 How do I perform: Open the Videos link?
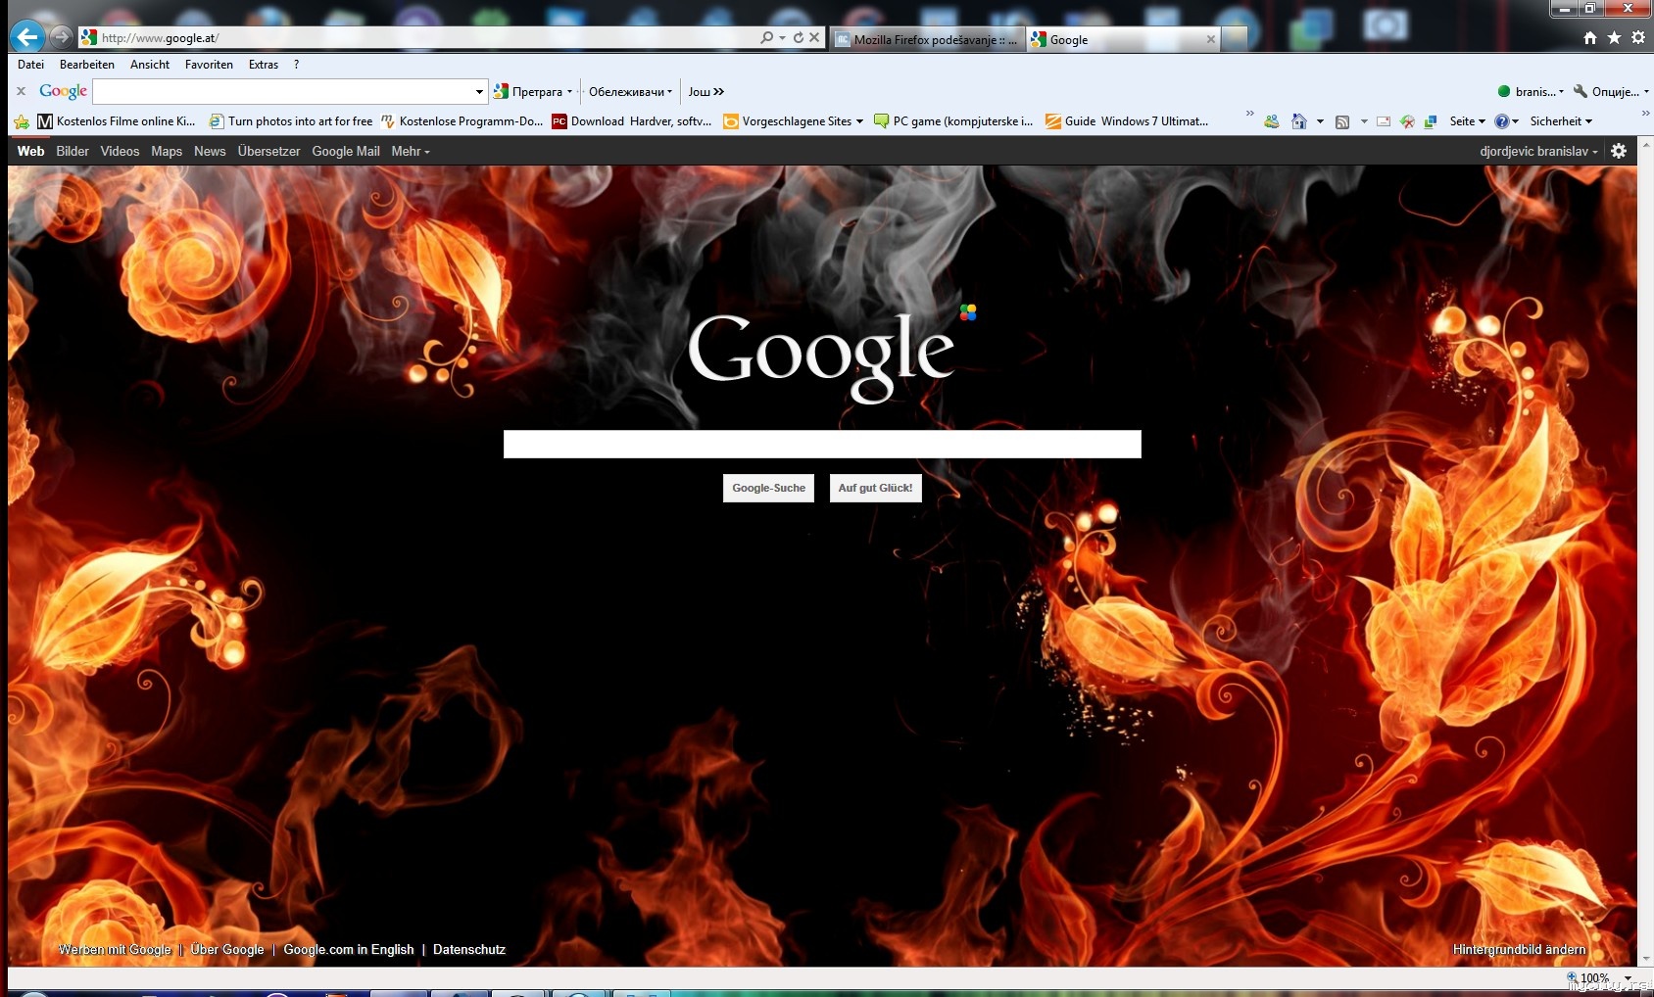(120, 151)
